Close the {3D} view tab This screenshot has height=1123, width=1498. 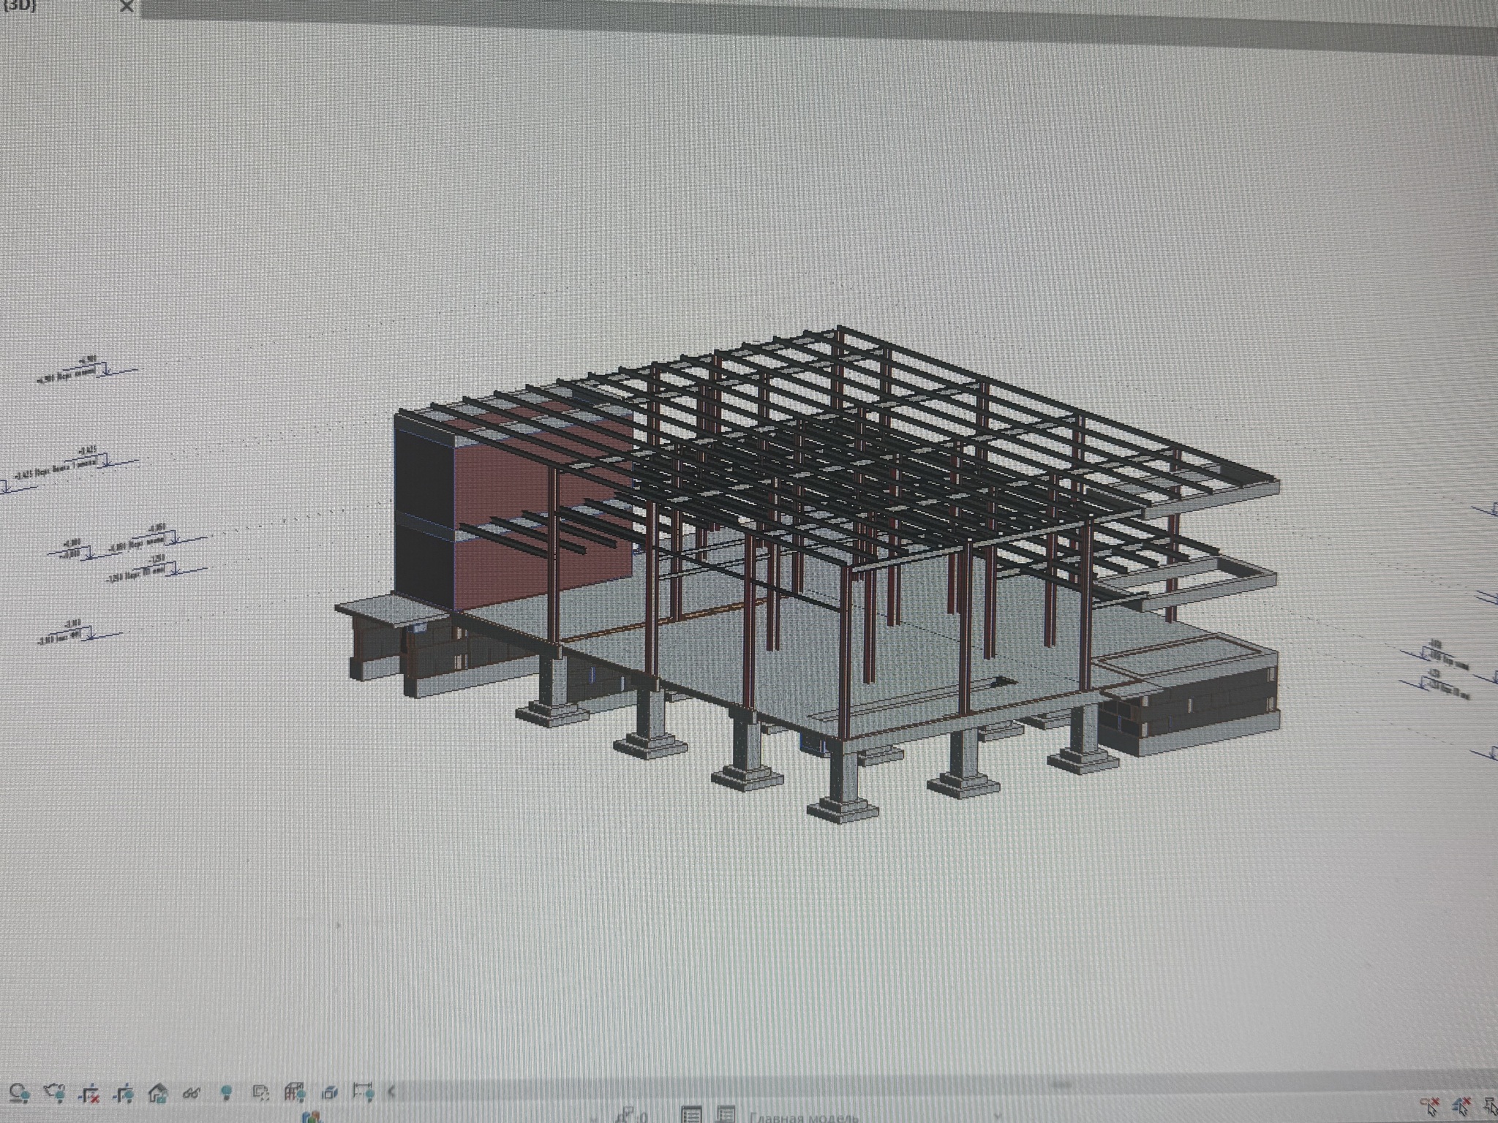pos(127,6)
